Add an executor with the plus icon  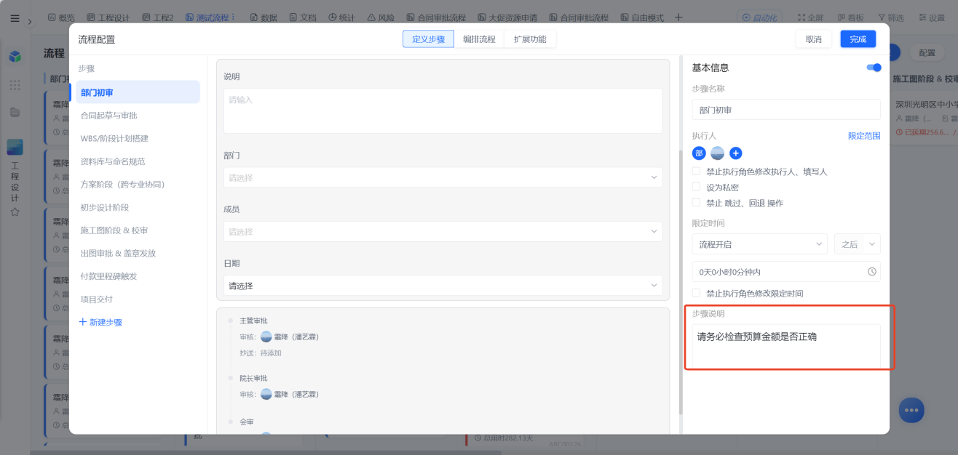coord(736,153)
